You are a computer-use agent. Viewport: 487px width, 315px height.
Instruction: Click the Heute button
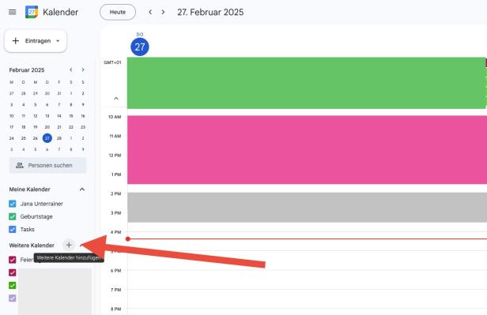(118, 12)
